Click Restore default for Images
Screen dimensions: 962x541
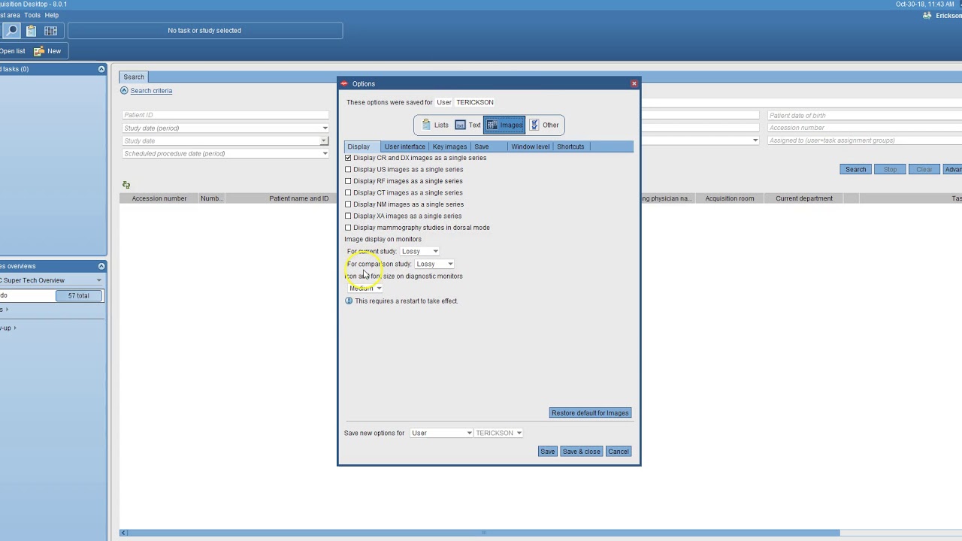click(x=590, y=413)
